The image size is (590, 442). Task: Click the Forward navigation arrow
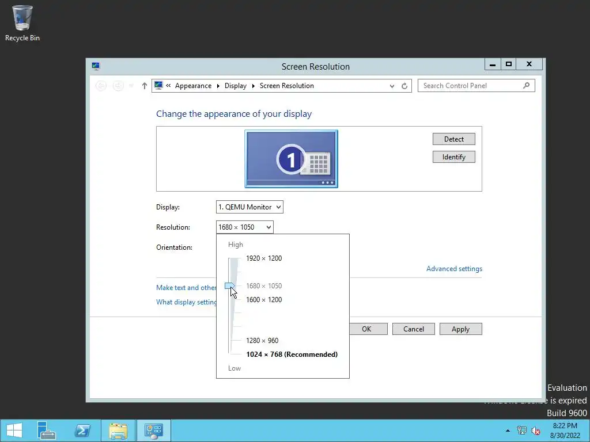118,86
